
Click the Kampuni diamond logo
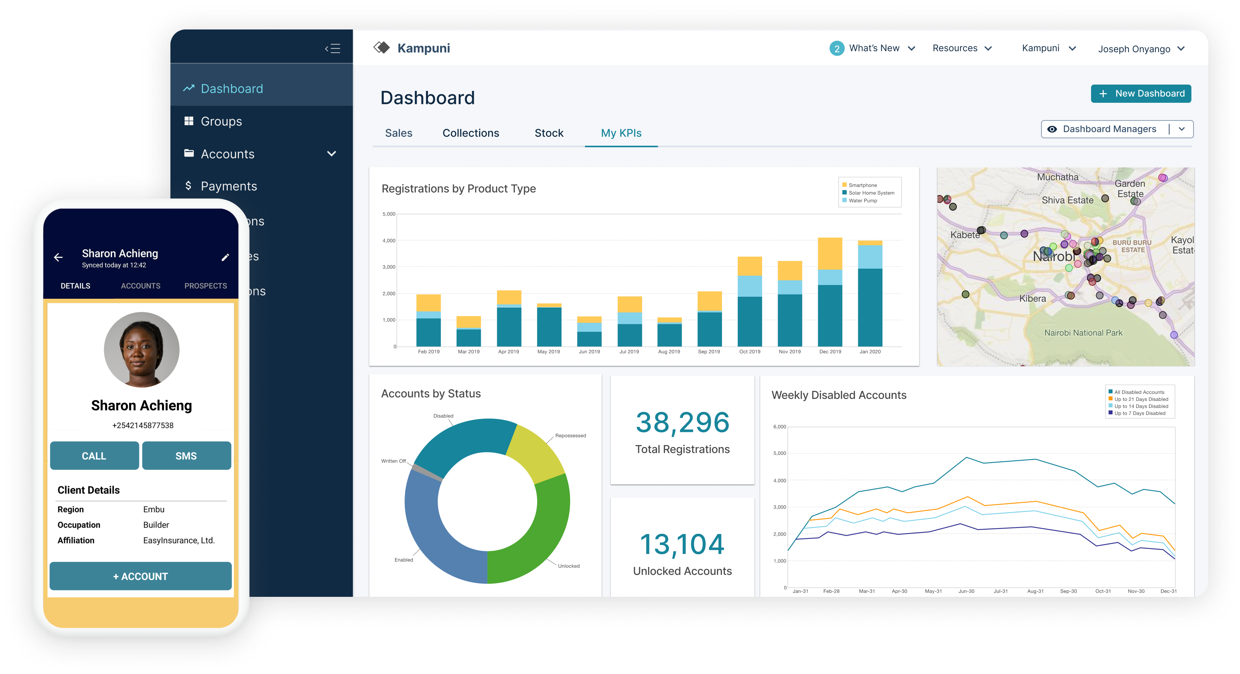tap(382, 48)
